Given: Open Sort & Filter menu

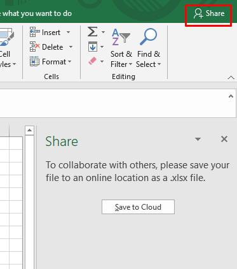Looking at the screenshot, I should pyautogui.click(x=121, y=48).
